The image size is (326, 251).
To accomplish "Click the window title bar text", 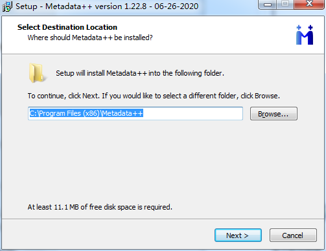I will click(x=107, y=6).
